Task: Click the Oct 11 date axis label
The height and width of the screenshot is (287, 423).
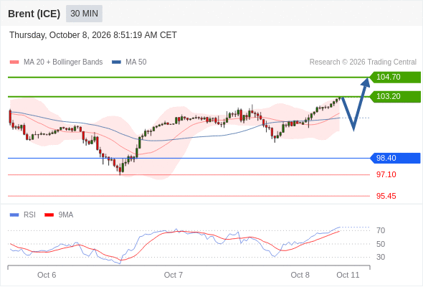Action: tap(348, 275)
